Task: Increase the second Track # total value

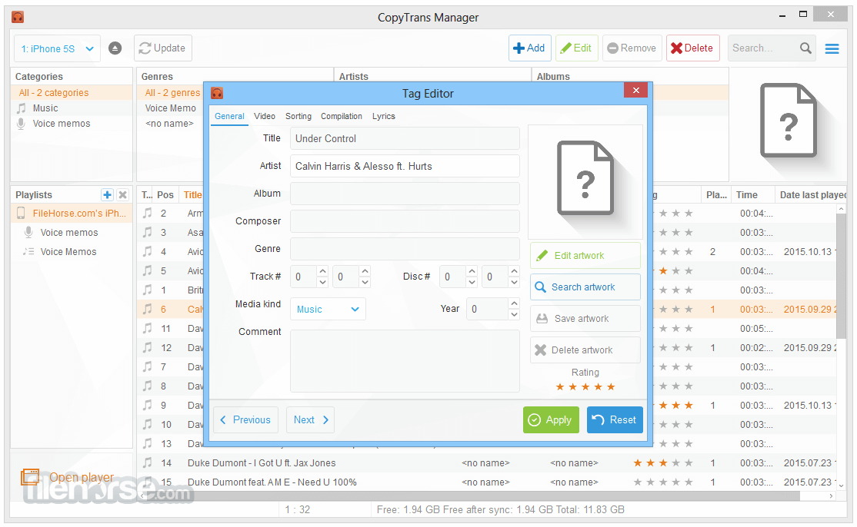Action: [365, 271]
